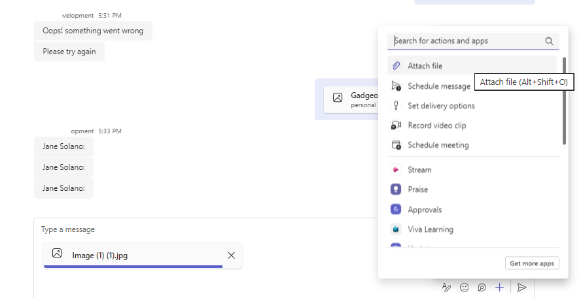Open the Stream app entry
The image size is (581, 298).
coord(472,170)
